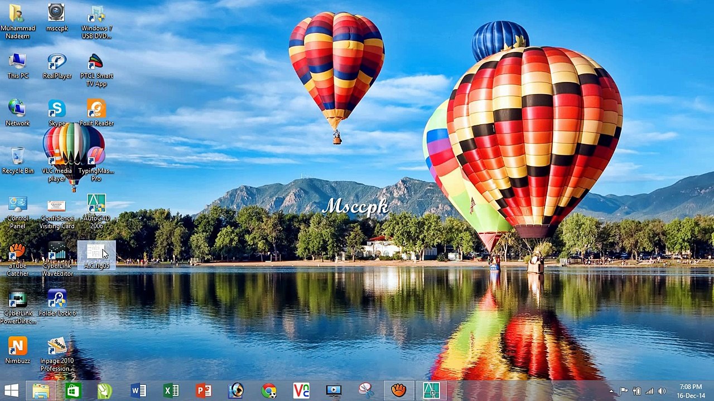
Task: Open Windows Store from the taskbar
Action: [73, 390]
